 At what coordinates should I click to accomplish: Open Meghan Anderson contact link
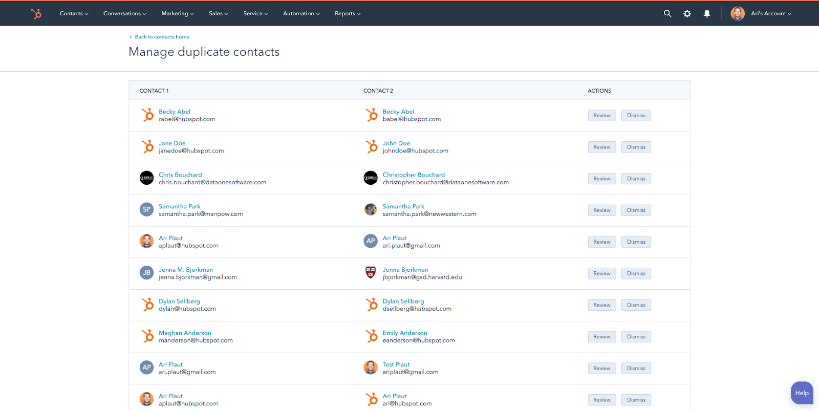[x=185, y=333]
